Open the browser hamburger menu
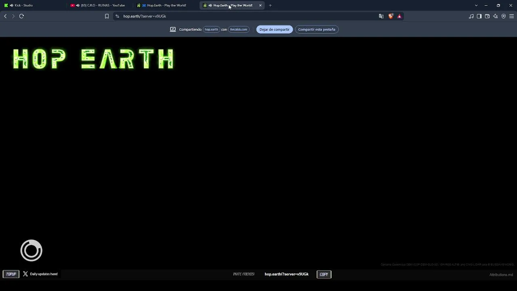The width and height of the screenshot is (517, 291). (511, 16)
